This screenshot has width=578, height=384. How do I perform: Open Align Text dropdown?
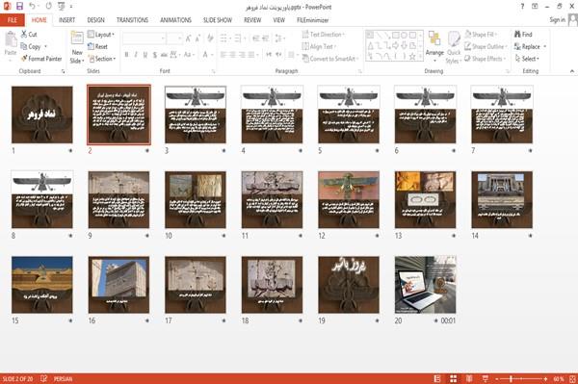[319, 46]
